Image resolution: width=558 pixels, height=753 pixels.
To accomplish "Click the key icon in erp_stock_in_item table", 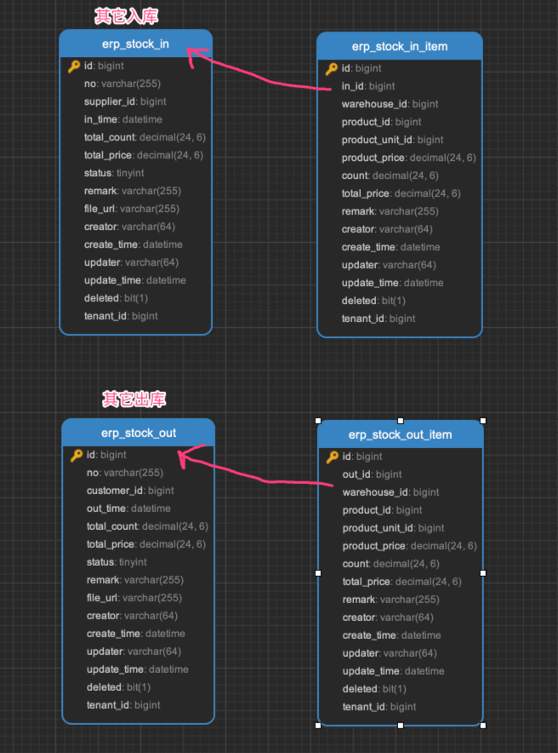I will (331, 69).
